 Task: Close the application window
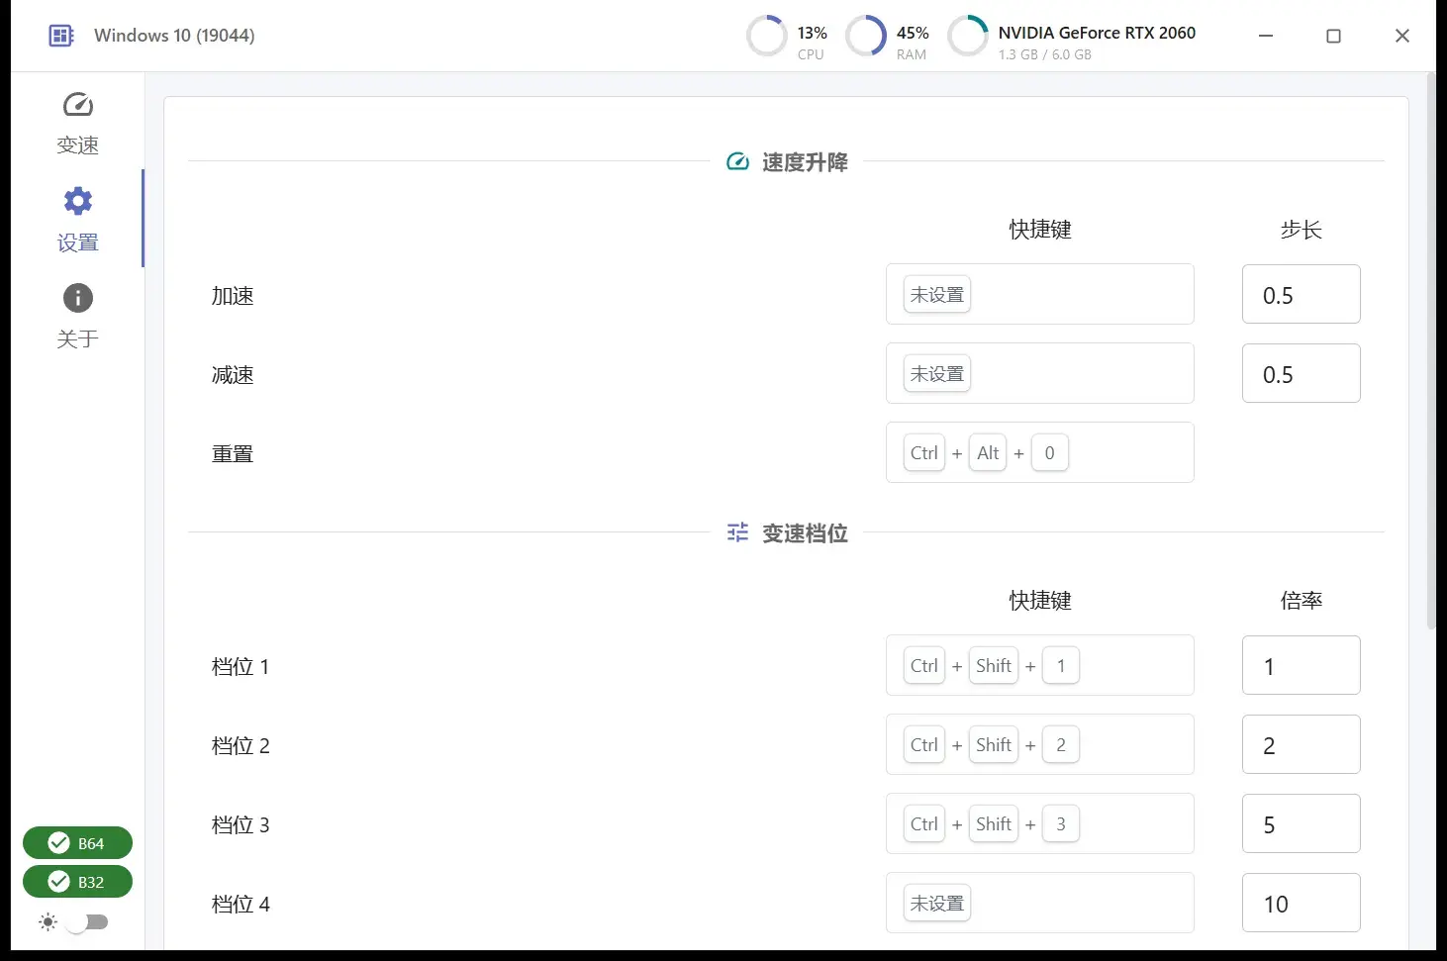(1401, 36)
